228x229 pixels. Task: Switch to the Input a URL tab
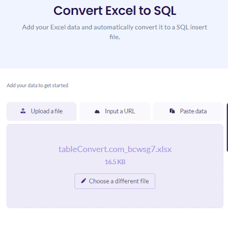tap(115, 111)
